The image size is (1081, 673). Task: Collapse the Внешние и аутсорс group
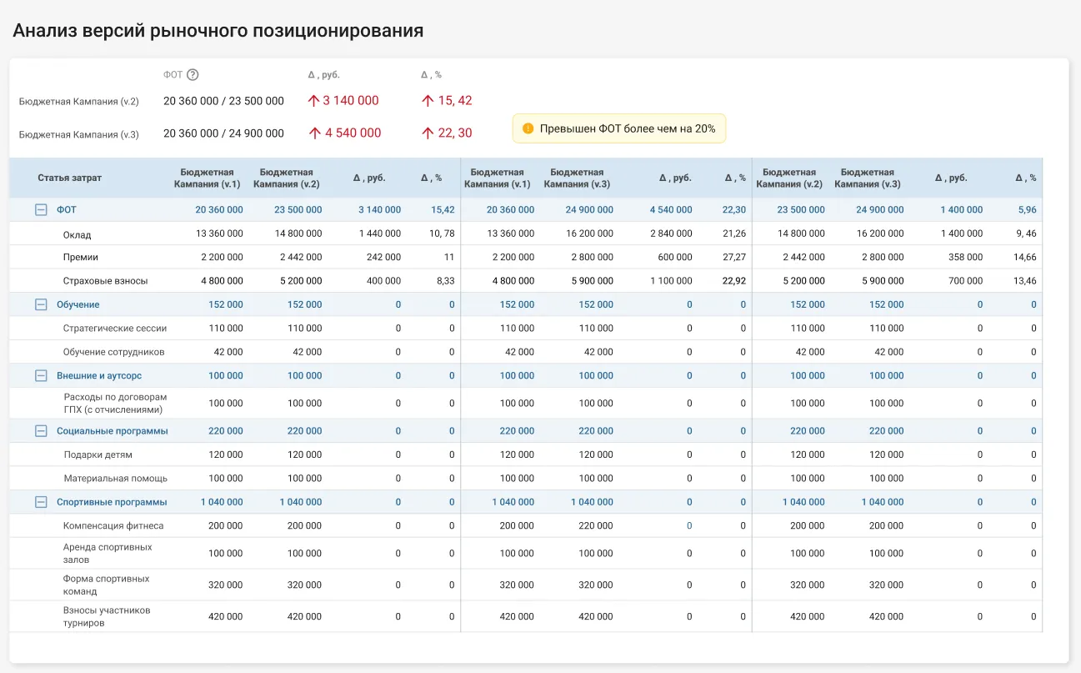tap(41, 376)
